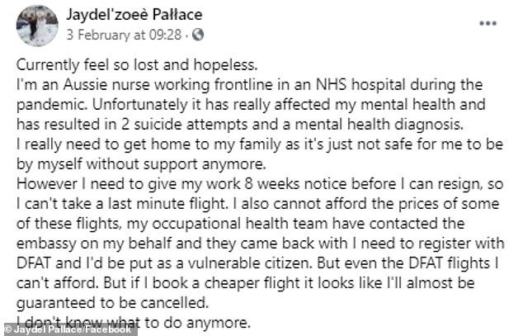Click the globe public audience icon

[x=198, y=35]
